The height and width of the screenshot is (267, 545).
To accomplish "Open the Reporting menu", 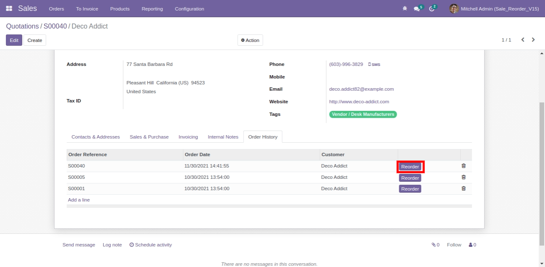I will pos(152,9).
